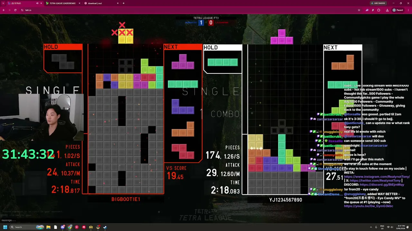412x231 pixels.
Task: Open the discord.gg invite link
Action: [x=382, y=185]
